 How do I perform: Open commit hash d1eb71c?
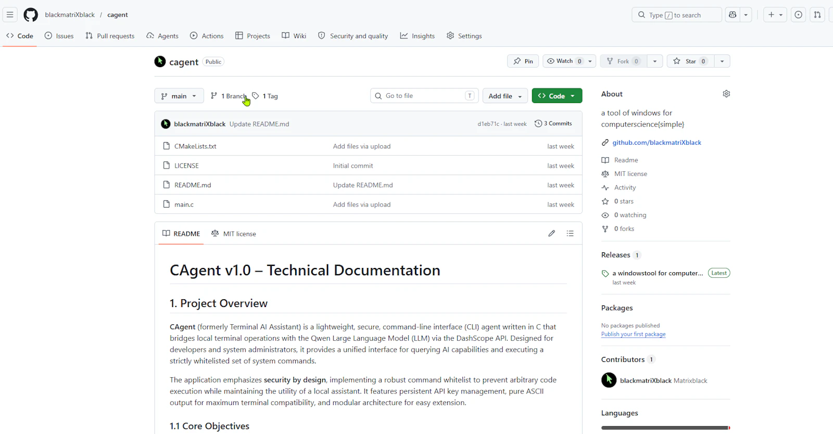(488, 124)
